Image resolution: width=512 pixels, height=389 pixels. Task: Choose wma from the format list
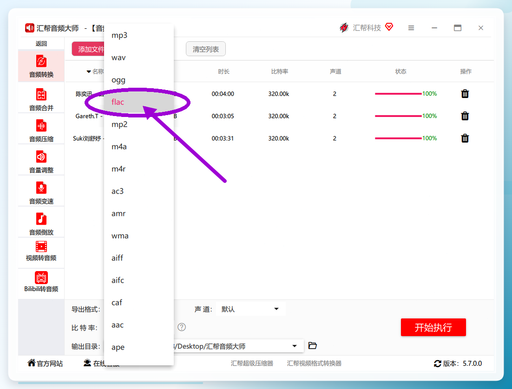pos(139,236)
